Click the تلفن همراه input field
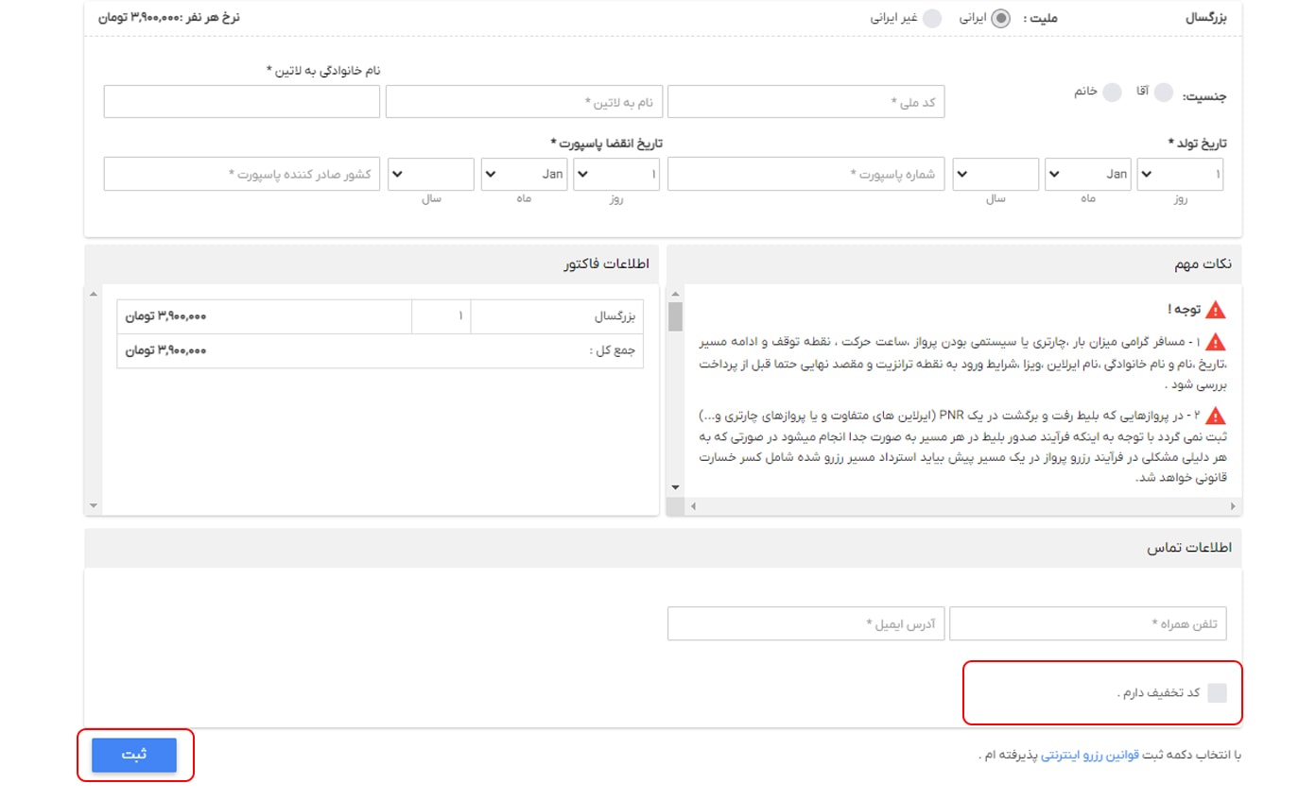 pyautogui.click(x=1087, y=622)
